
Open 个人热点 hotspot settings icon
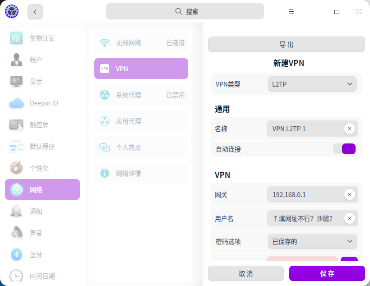105,147
